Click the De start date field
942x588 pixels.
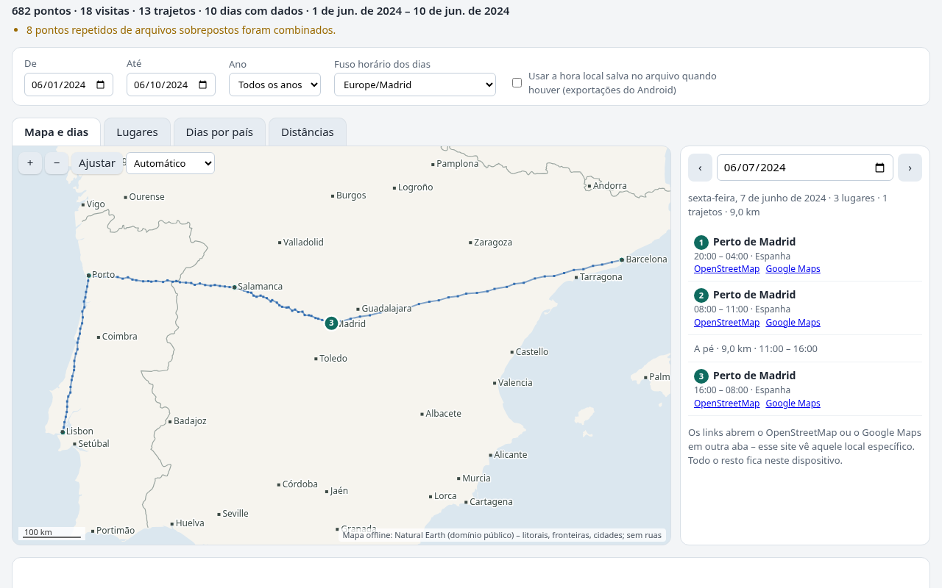click(x=68, y=85)
